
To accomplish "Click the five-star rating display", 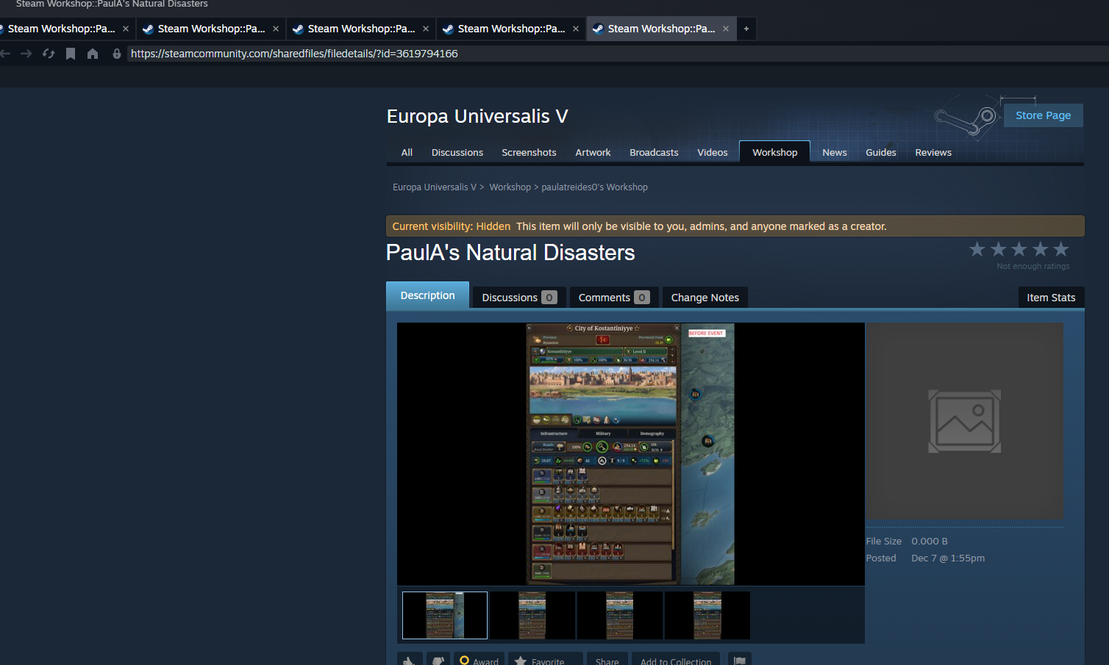I will point(1019,250).
